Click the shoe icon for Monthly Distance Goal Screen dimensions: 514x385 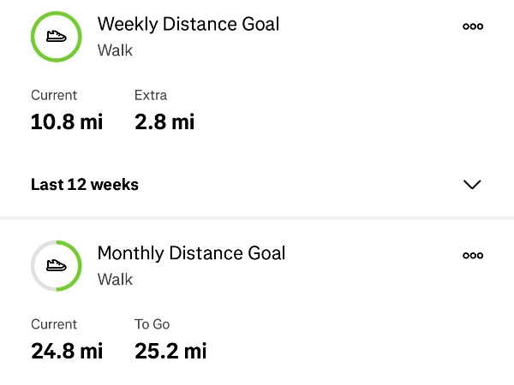57,265
